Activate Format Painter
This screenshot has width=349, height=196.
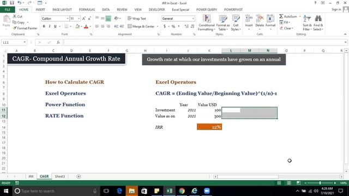click(x=25, y=28)
